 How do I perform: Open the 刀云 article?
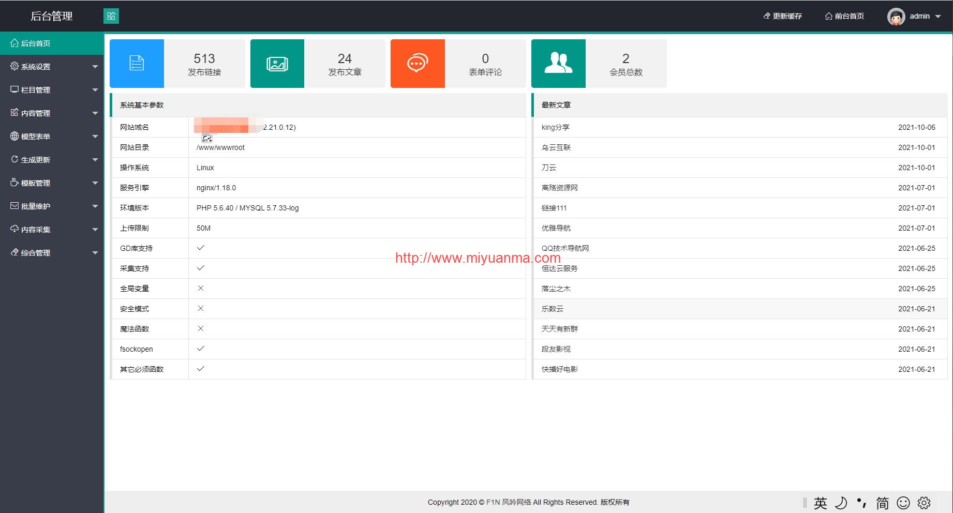(549, 168)
